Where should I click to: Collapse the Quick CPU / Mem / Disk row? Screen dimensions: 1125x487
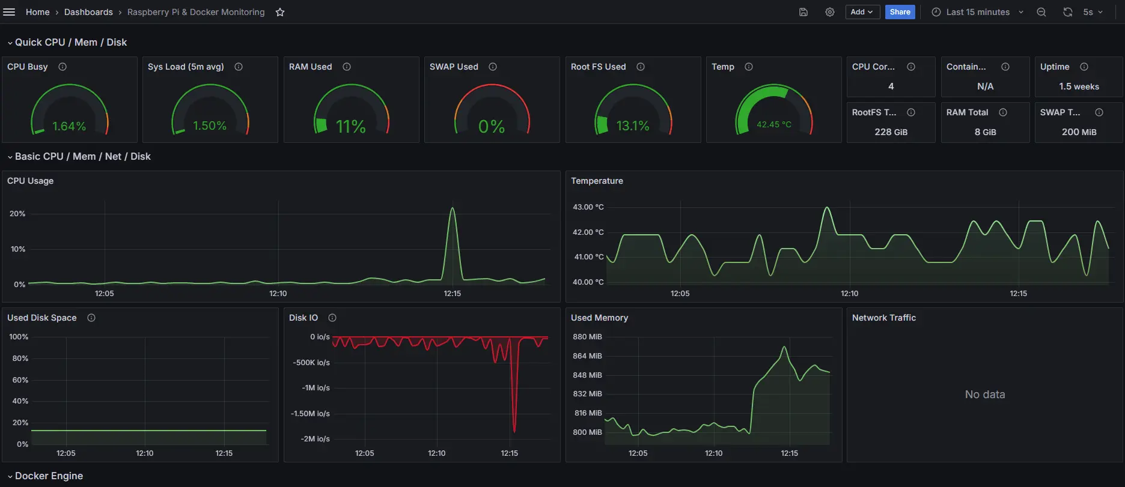click(67, 42)
